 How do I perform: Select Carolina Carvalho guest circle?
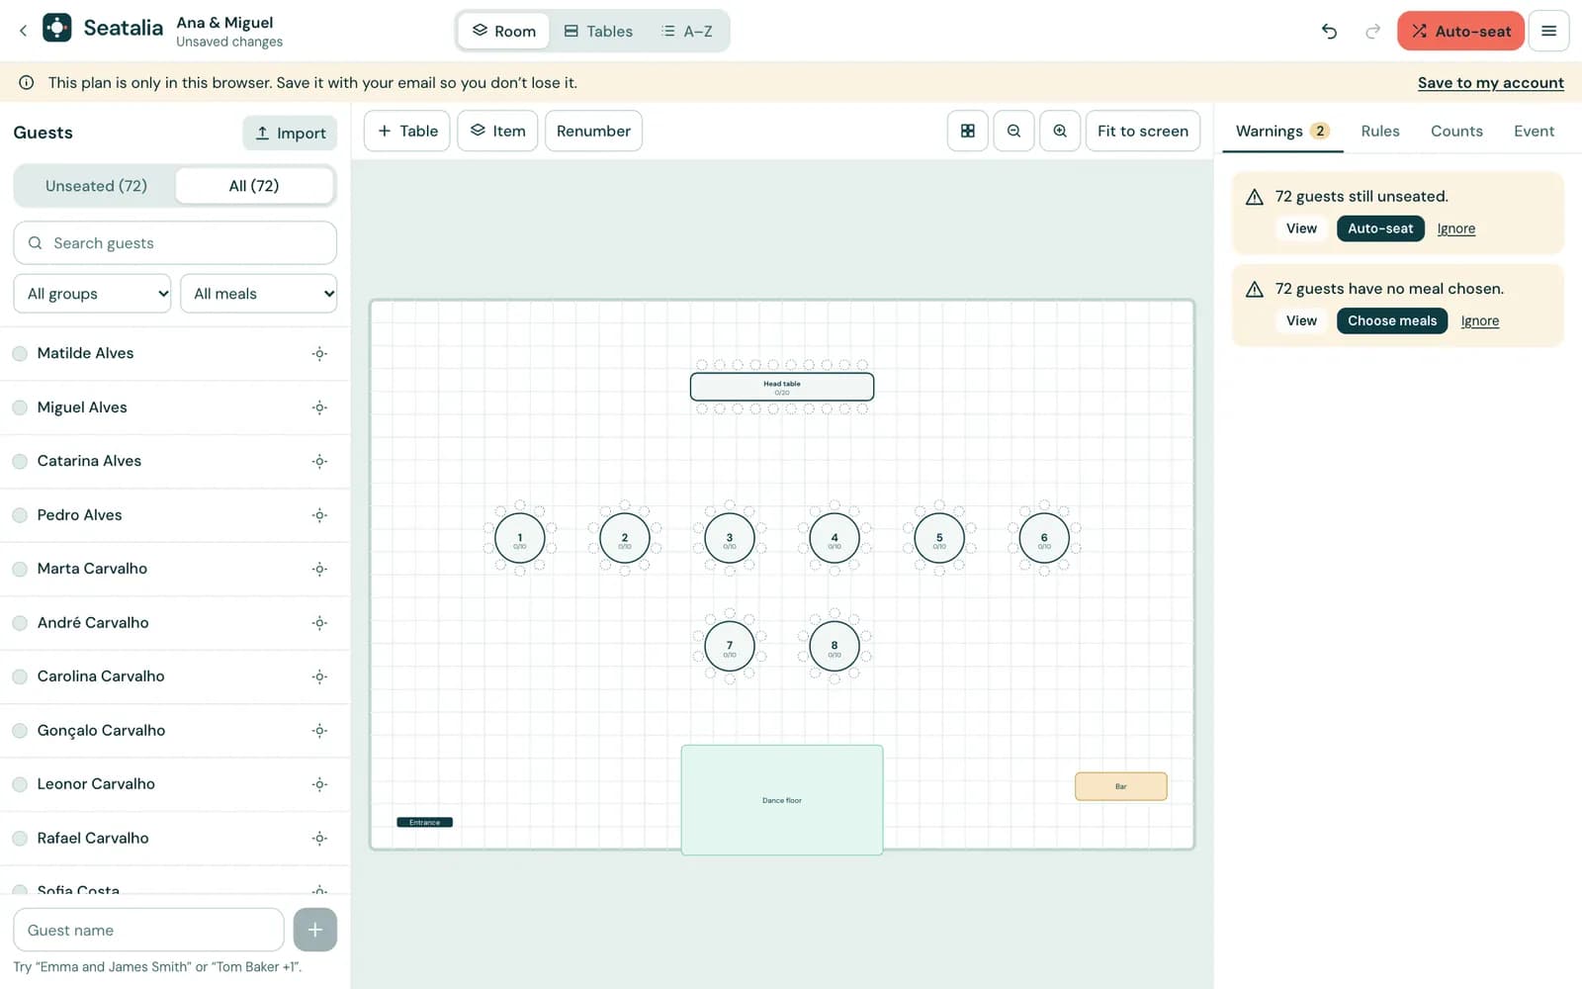(x=20, y=676)
